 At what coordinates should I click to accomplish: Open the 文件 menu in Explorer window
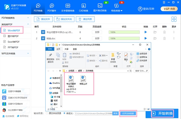tap(50, 49)
